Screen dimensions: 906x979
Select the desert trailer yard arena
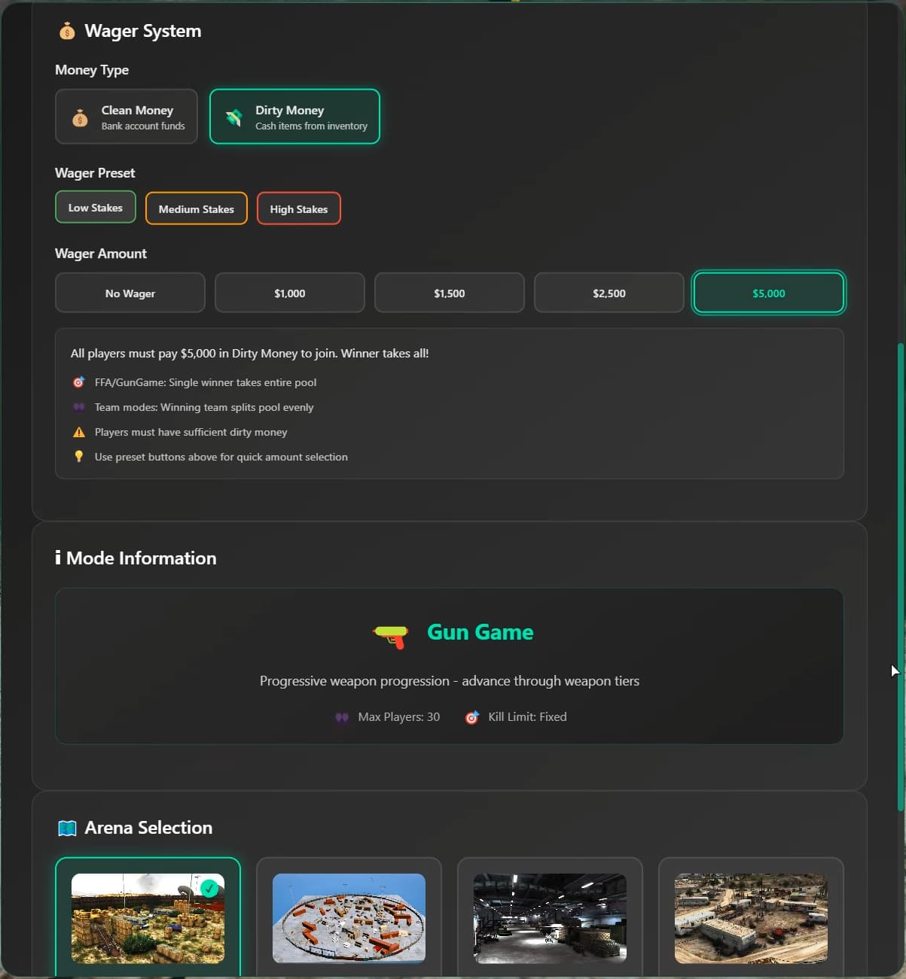(x=751, y=918)
